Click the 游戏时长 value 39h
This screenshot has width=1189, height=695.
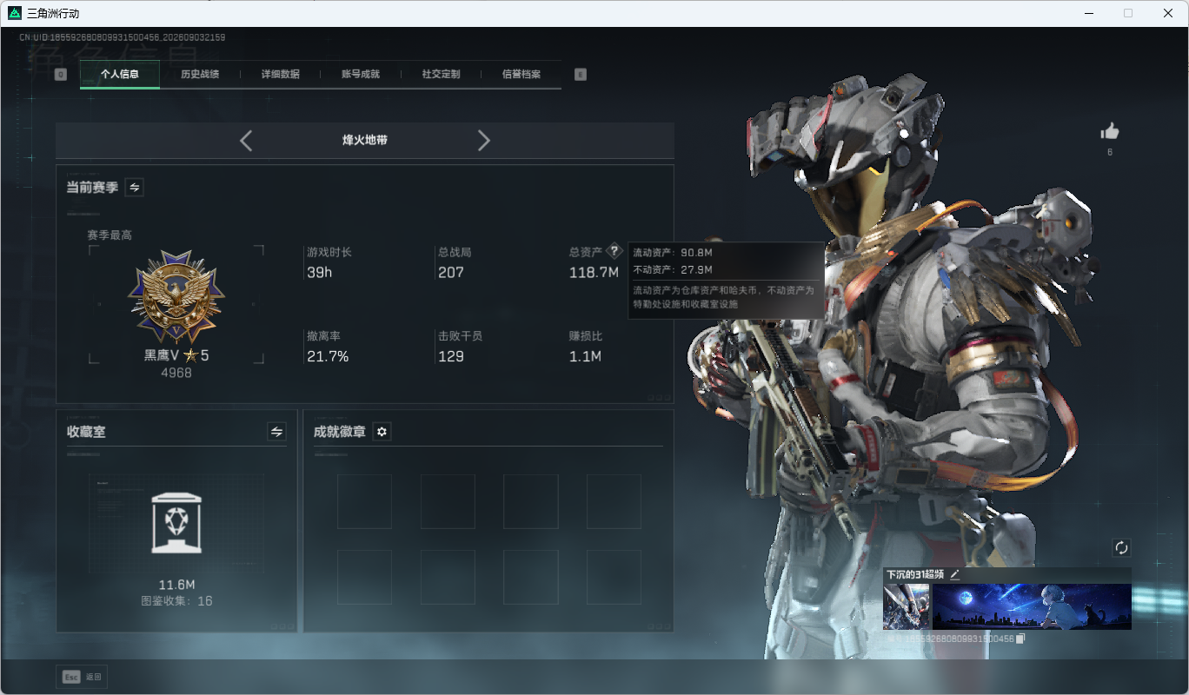tap(320, 273)
